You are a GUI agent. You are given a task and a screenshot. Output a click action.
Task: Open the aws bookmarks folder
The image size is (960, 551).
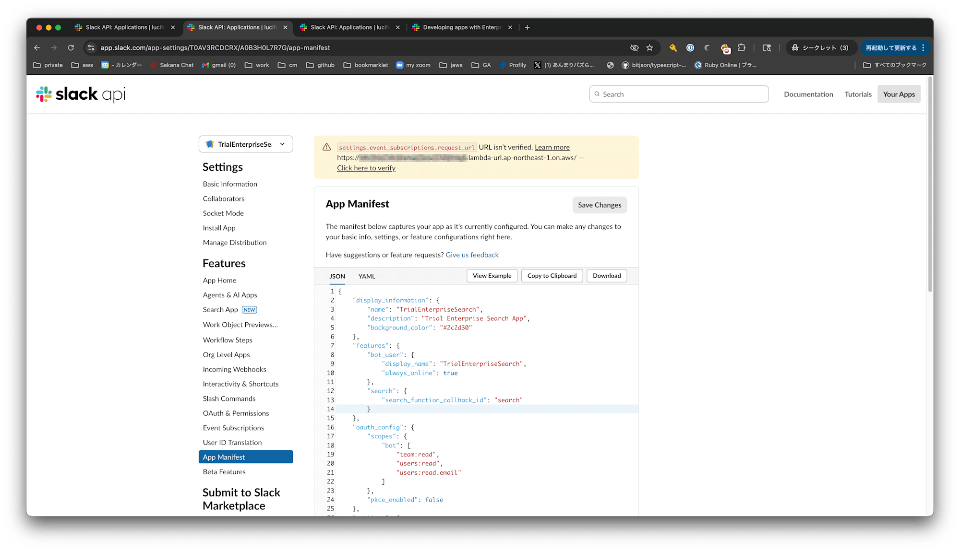click(82, 65)
